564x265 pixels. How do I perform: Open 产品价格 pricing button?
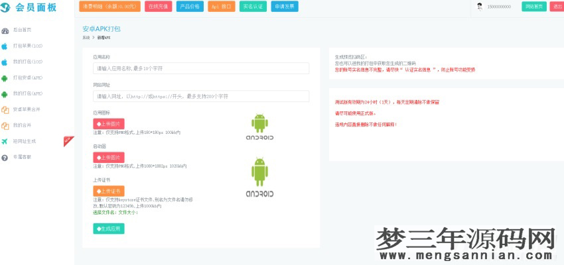190,7
